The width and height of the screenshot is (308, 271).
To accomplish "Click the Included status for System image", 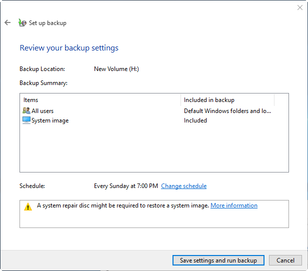I will tap(195, 120).
